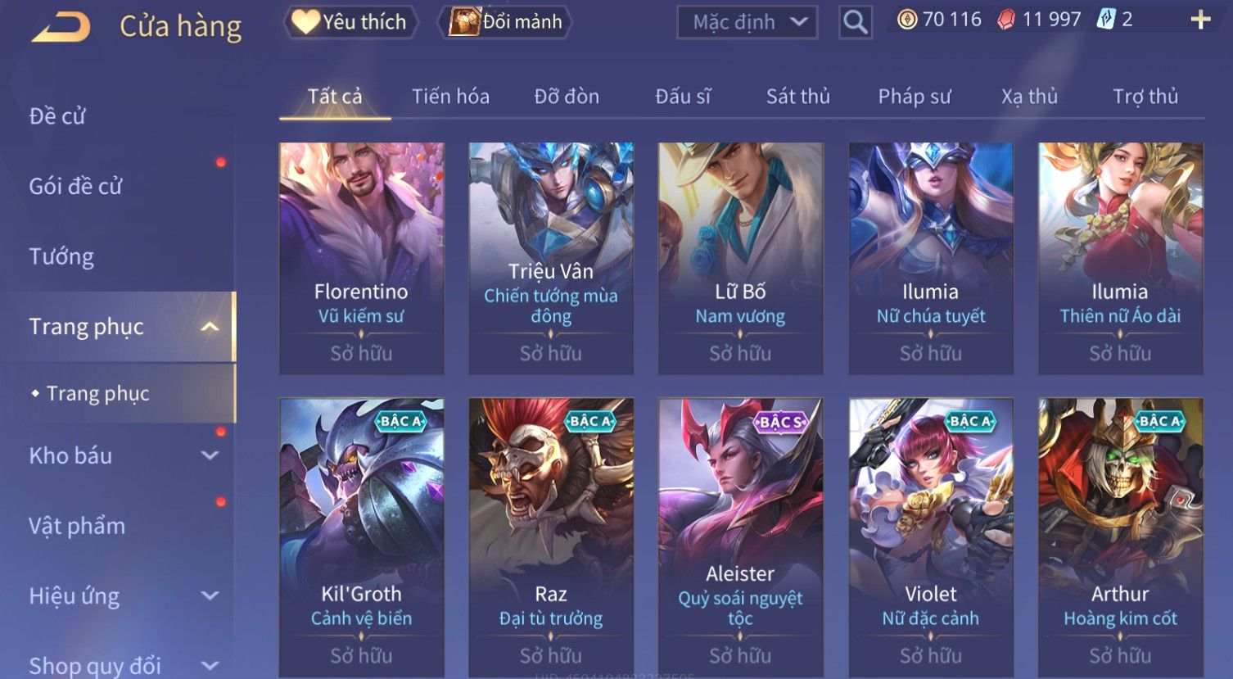
Task: Tap the blue voucher currency icon
Action: click(1106, 20)
